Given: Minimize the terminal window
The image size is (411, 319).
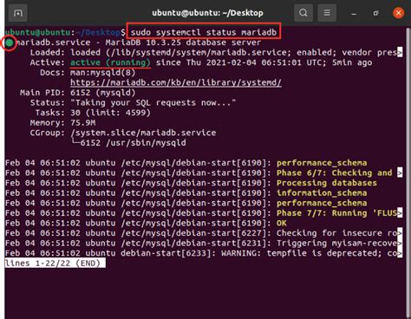Looking at the screenshot, I should tap(354, 13).
